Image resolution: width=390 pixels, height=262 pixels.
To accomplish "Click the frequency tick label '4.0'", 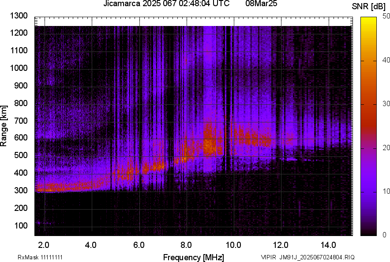I will click(x=90, y=245).
